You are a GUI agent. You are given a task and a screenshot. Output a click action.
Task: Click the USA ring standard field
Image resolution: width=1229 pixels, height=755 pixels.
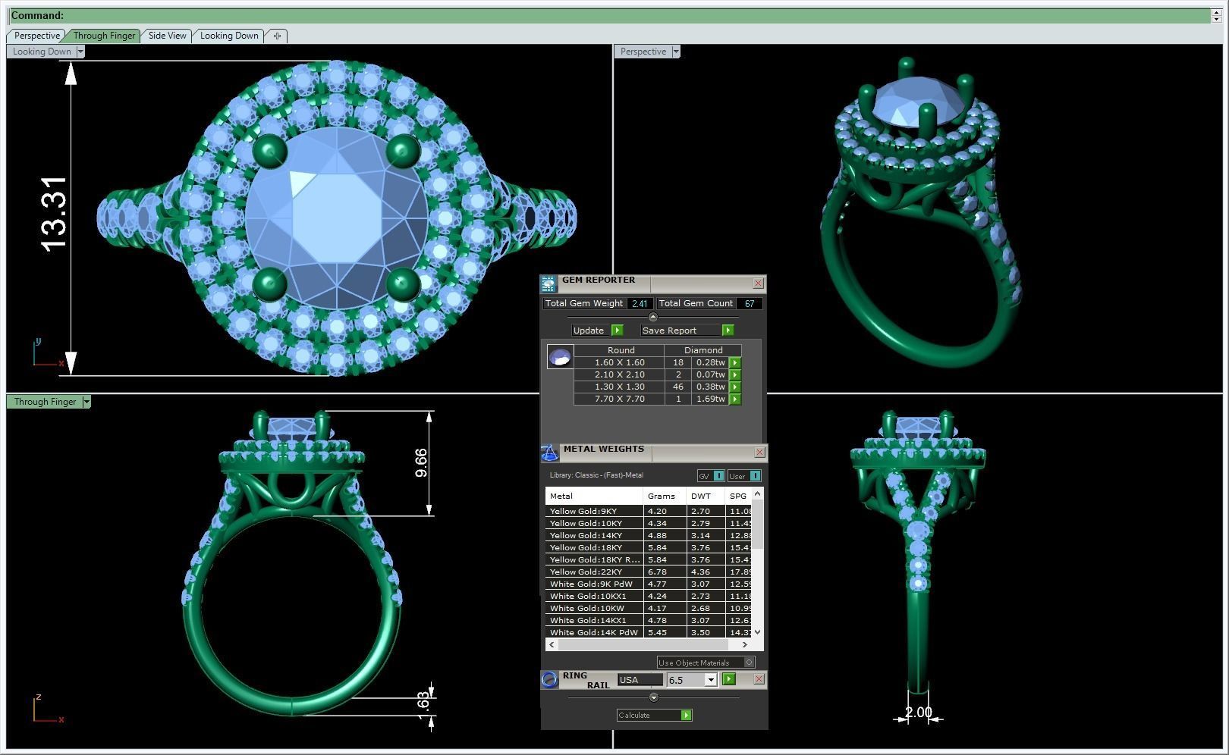[x=640, y=680]
